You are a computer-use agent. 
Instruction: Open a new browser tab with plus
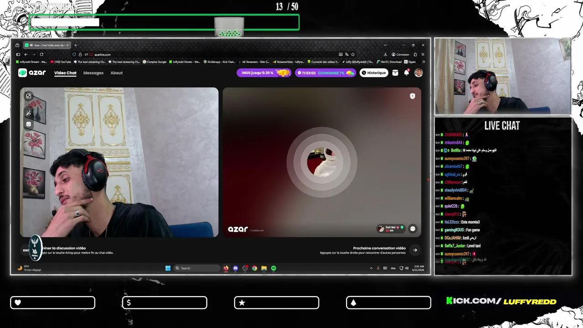(x=76, y=45)
